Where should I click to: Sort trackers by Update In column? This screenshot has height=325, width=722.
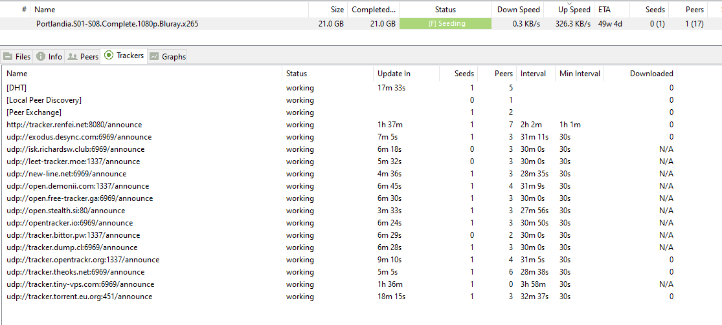pyautogui.click(x=406, y=74)
